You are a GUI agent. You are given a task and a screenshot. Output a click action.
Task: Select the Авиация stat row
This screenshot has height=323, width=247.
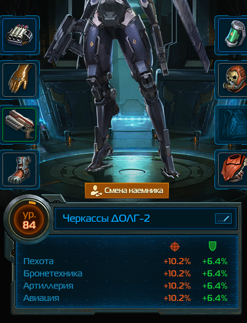point(125,298)
